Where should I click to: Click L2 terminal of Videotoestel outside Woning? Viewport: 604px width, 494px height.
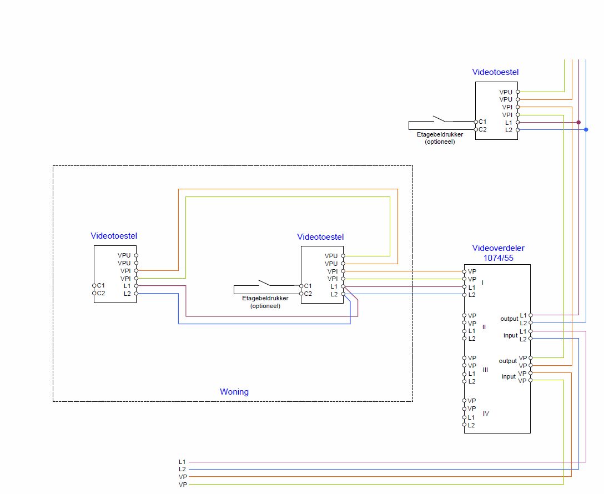pos(518,130)
